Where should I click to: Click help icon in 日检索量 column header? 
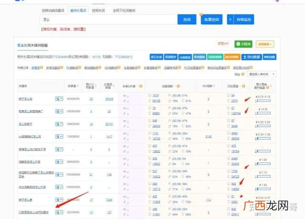[x=244, y=86]
